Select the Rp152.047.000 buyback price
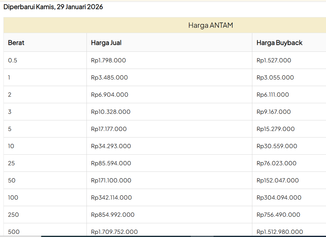The width and height of the screenshot is (326, 237). coord(278,181)
